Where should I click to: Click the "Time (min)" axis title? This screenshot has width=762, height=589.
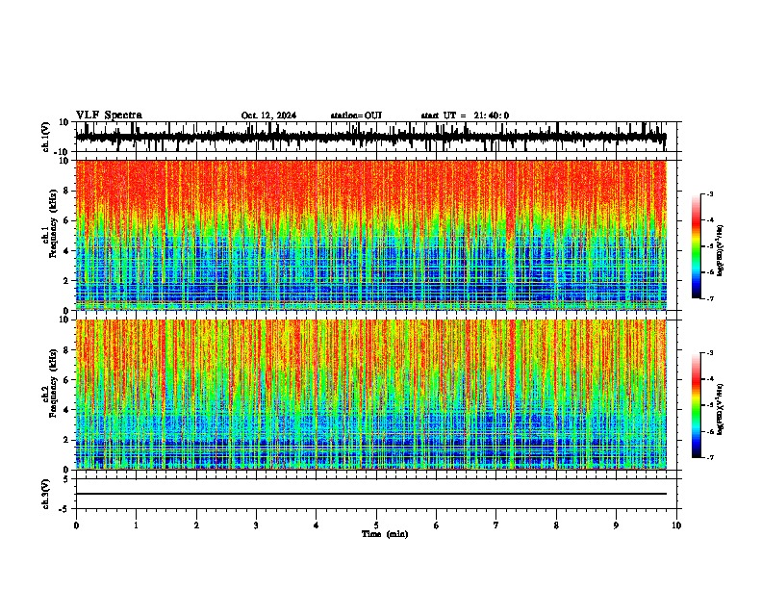point(385,534)
